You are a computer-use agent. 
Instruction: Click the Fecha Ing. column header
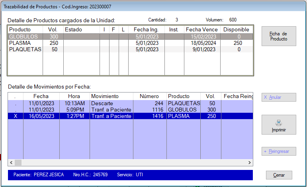(146, 30)
